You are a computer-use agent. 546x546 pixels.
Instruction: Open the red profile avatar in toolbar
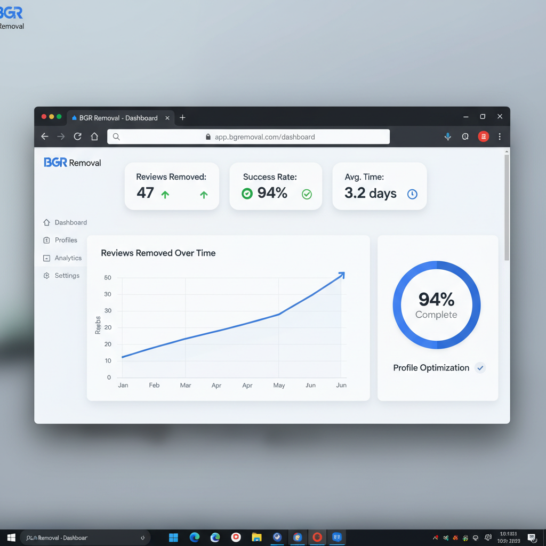click(x=483, y=136)
